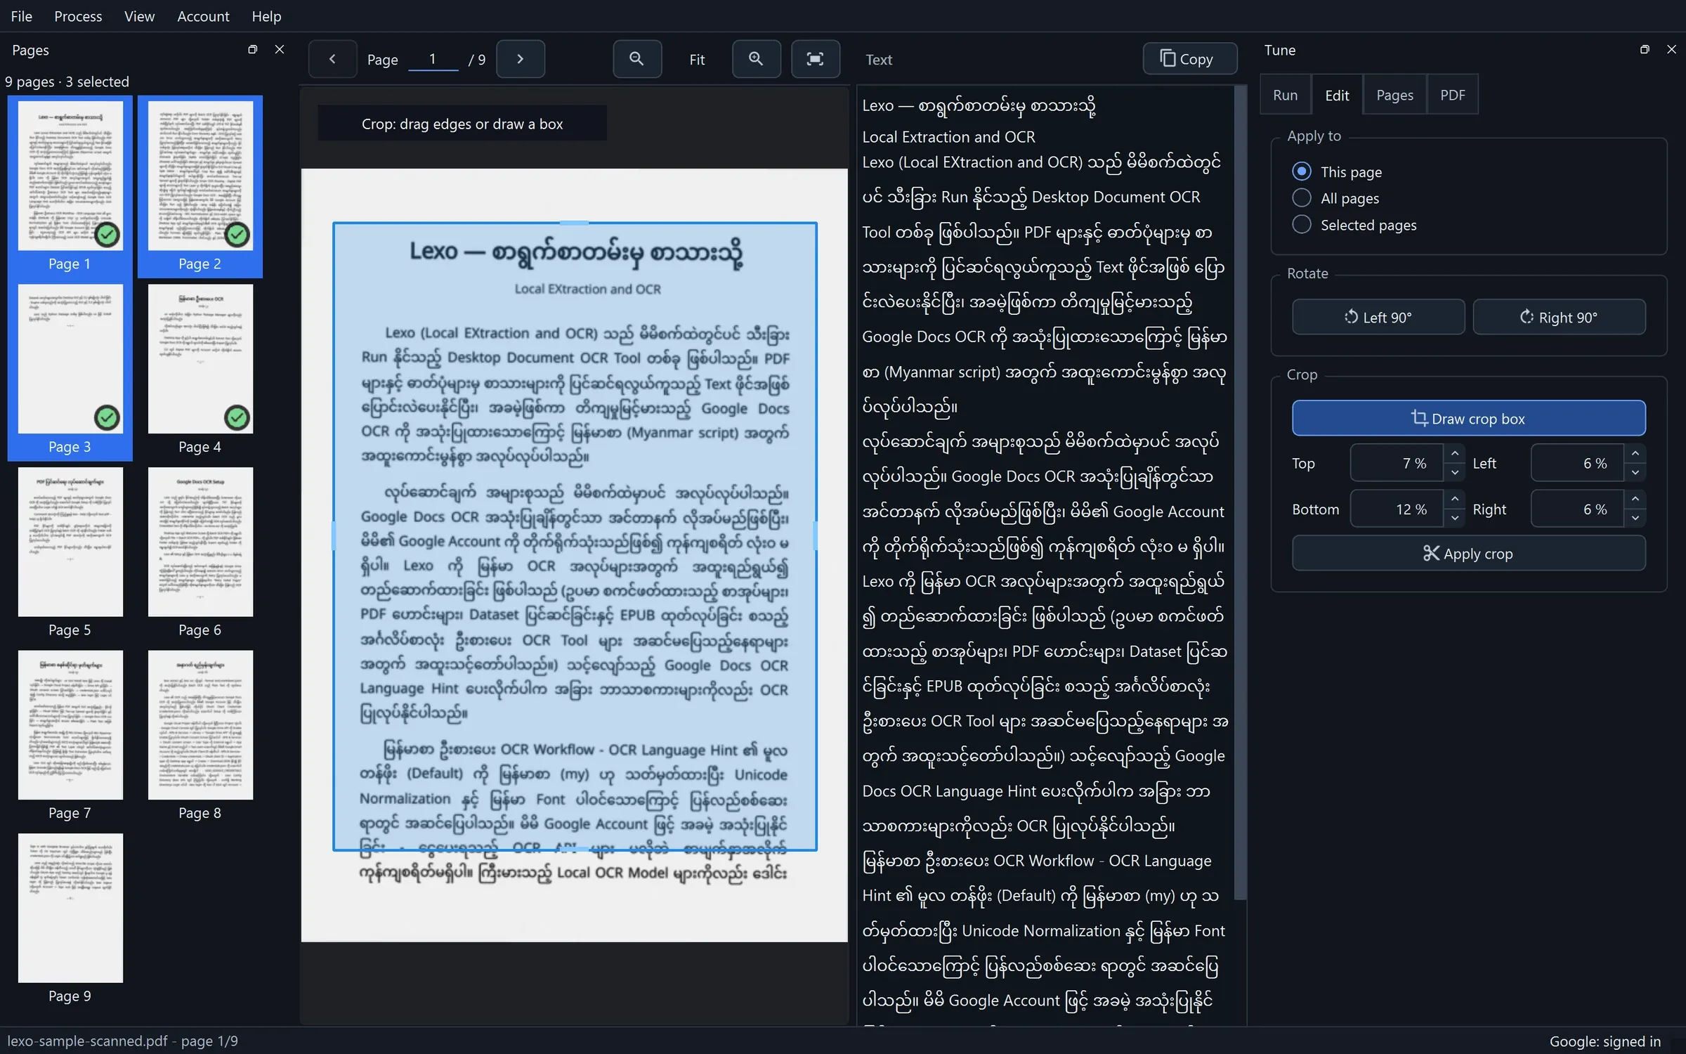
Task: Open the View menu
Action: click(x=139, y=15)
